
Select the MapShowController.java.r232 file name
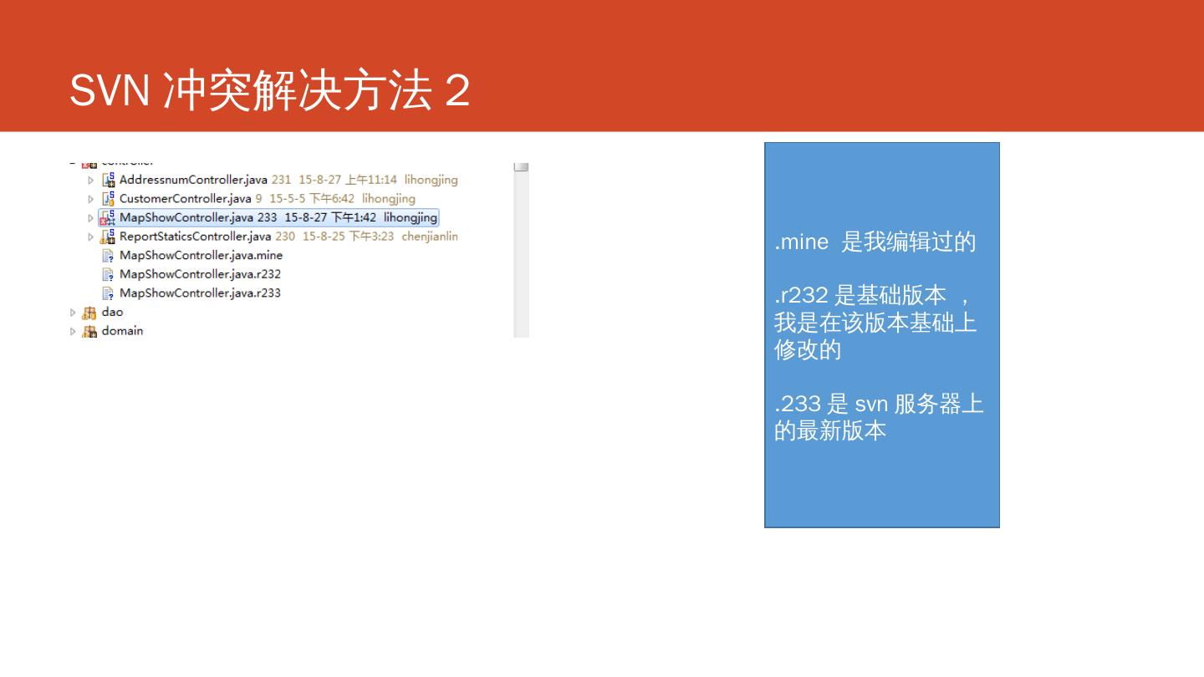[x=200, y=274]
